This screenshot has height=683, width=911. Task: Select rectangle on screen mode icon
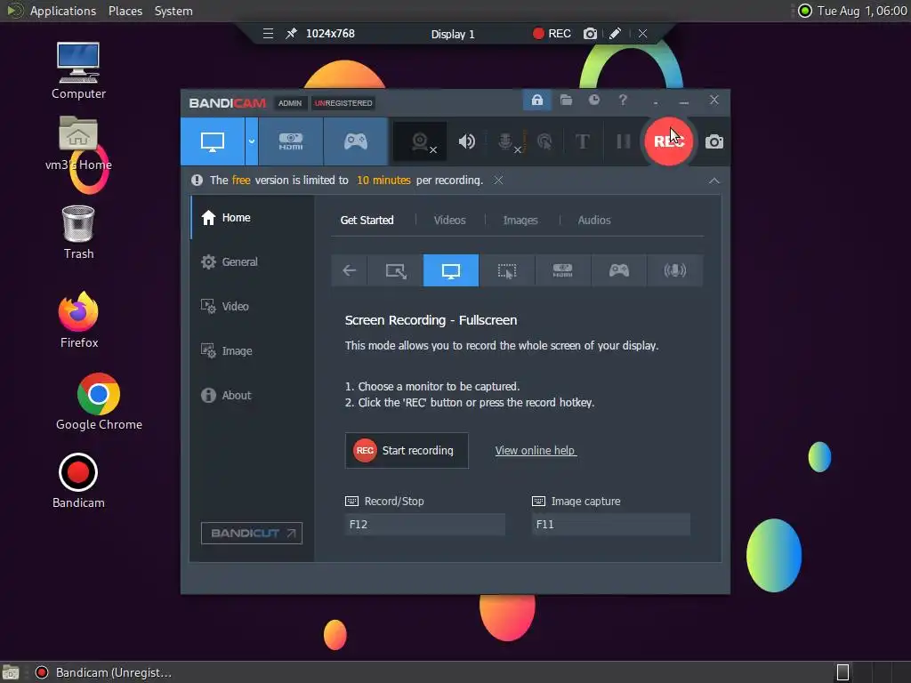[x=396, y=270]
